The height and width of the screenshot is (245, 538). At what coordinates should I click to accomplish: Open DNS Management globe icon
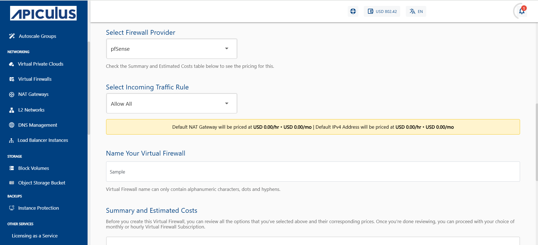[x=11, y=125]
